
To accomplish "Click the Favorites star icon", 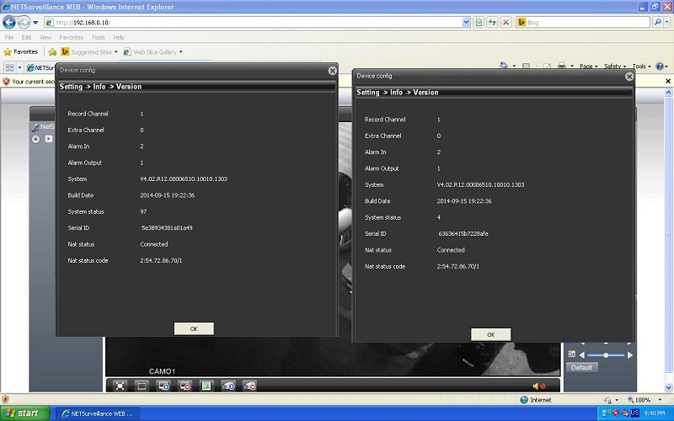I will point(8,51).
